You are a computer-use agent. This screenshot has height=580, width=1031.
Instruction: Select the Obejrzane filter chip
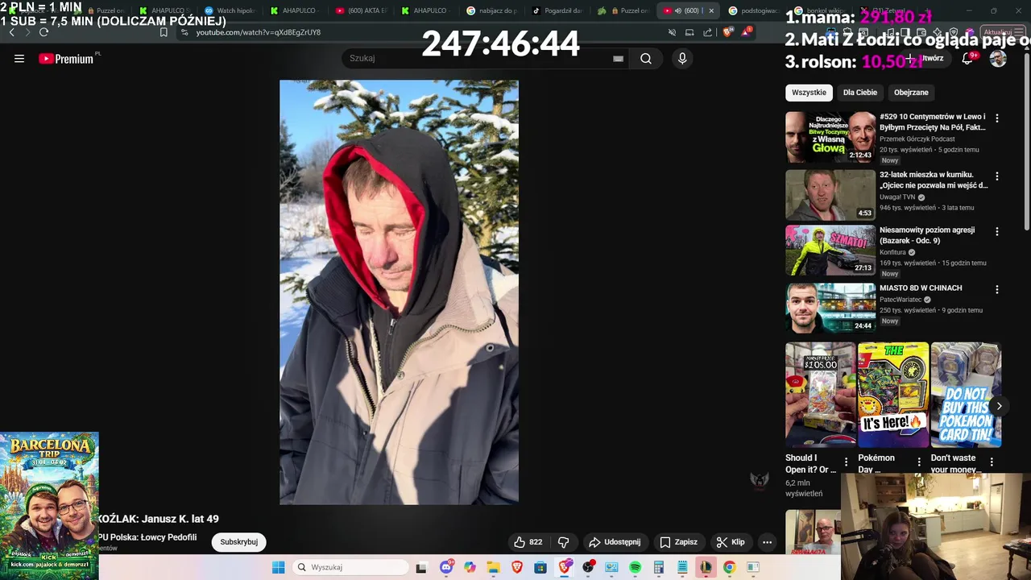click(911, 93)
